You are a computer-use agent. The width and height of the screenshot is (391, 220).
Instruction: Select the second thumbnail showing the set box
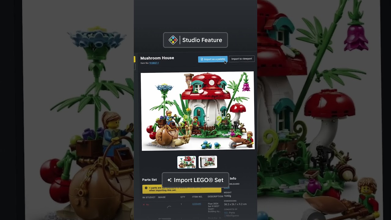tap(208, 162)
